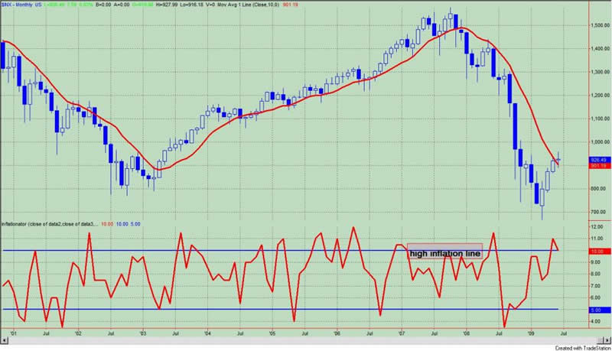The image size is (612, 351).
Task: Click the scroll right arrow of the chart scrollbar
Action: pyautogui.click(x=608, y=341)
